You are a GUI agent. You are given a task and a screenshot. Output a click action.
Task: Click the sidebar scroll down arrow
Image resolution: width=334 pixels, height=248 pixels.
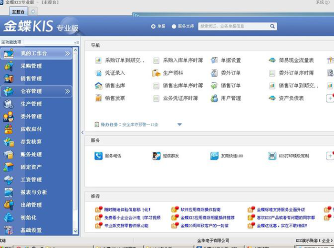click(x=75, y=231)
